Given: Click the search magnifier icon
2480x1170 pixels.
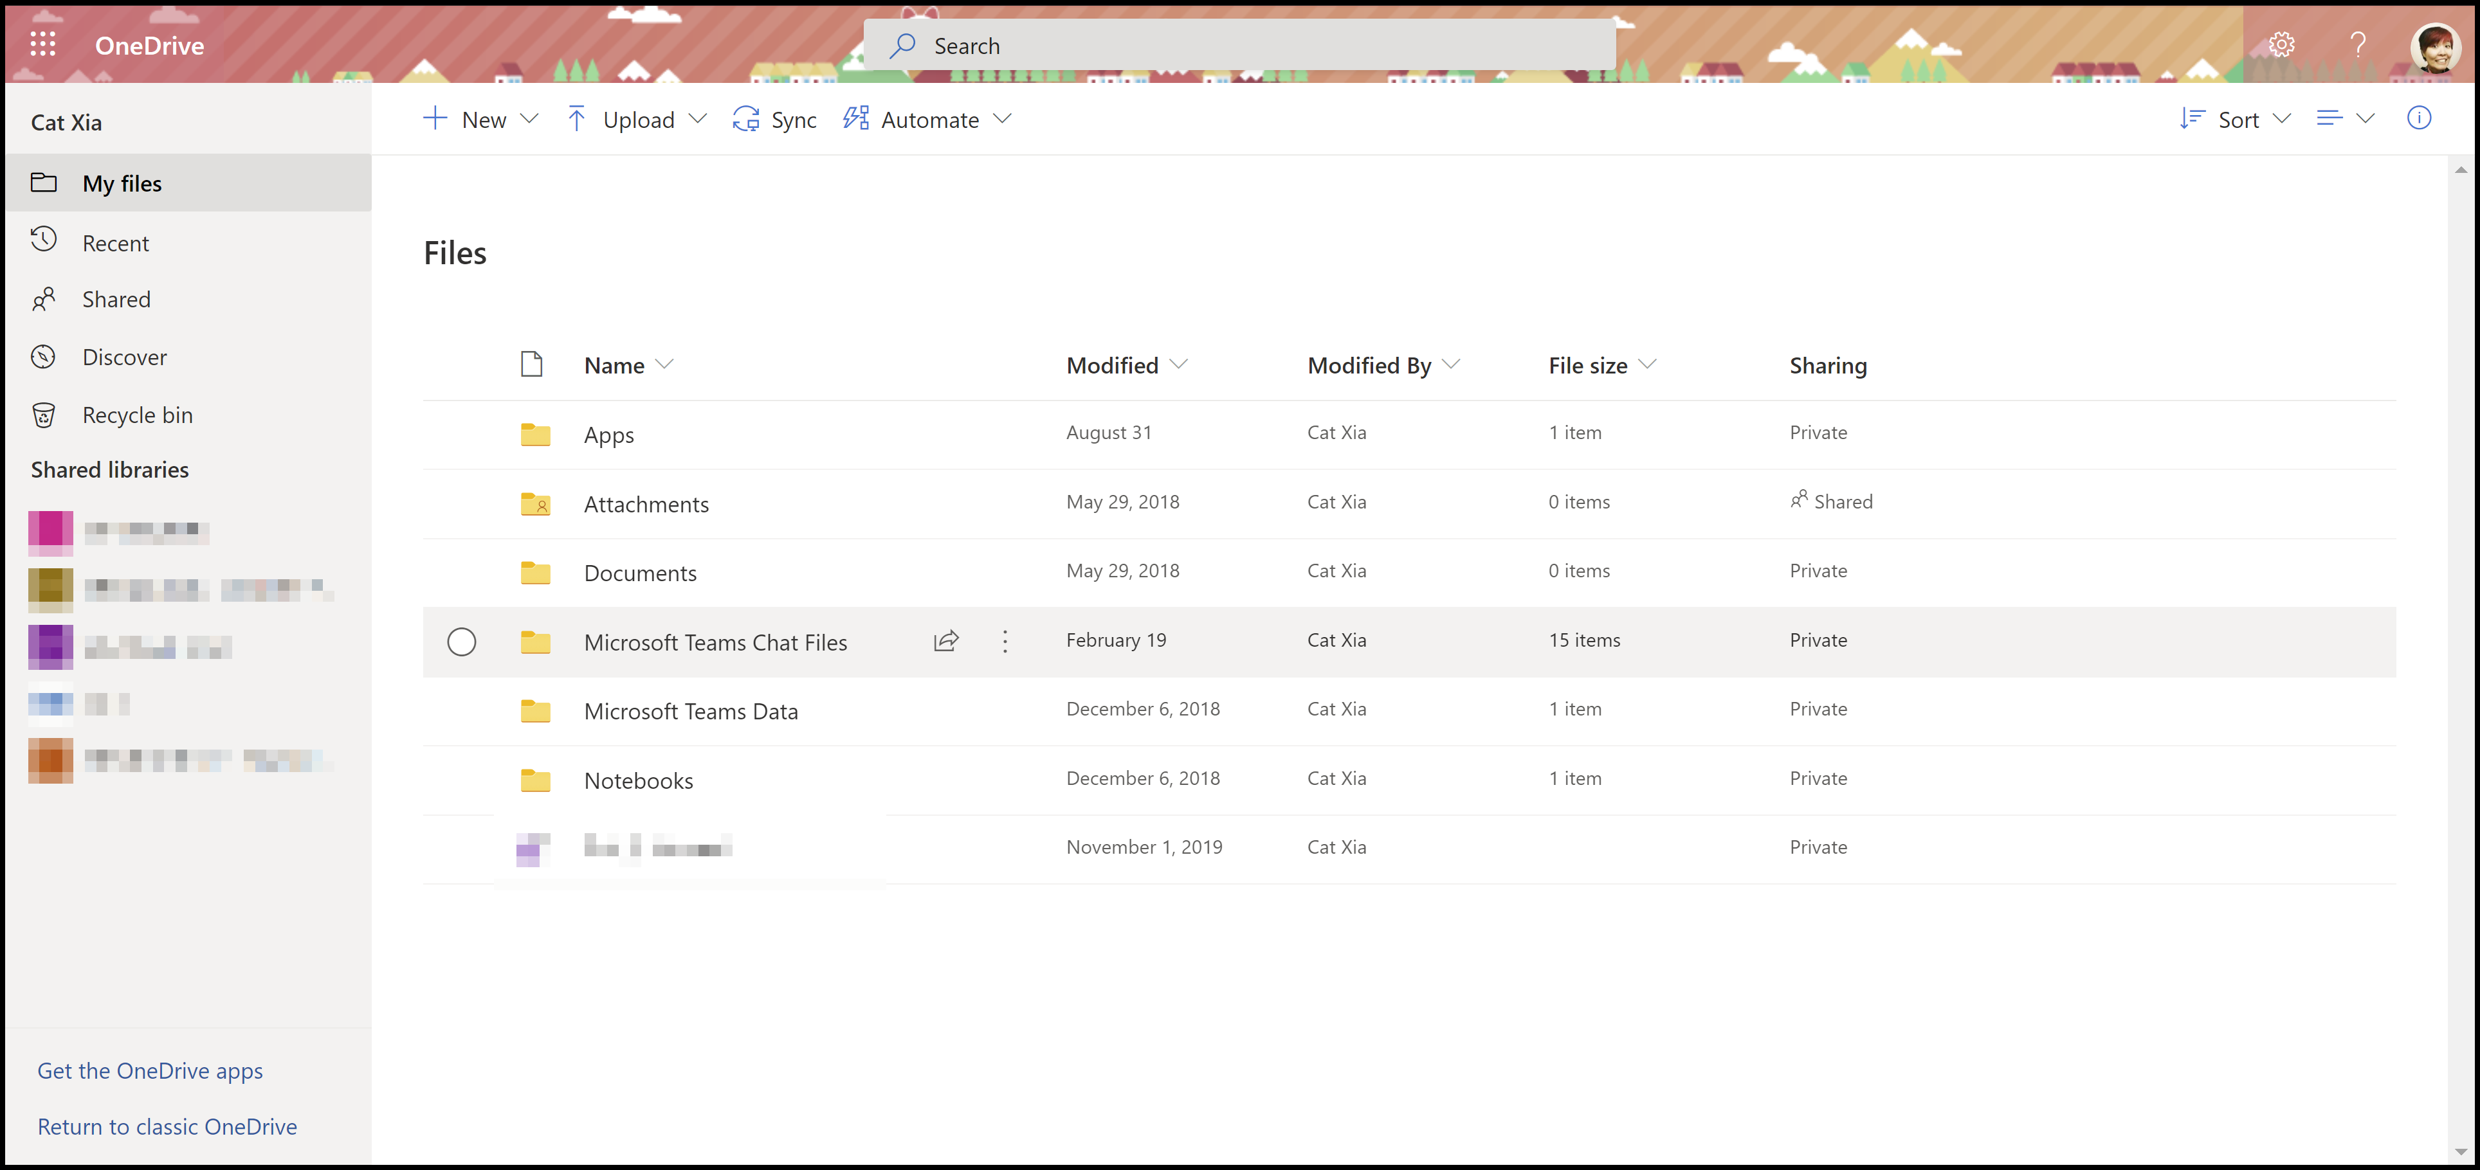Looking at the screenshot, I should coord(902,45).
